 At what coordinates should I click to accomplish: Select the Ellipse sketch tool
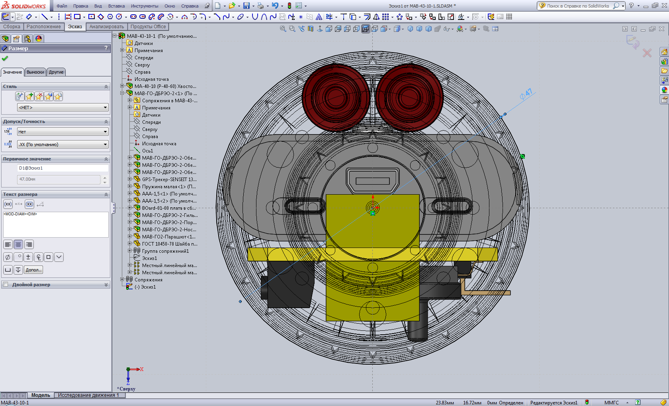(x=241, y=17)
